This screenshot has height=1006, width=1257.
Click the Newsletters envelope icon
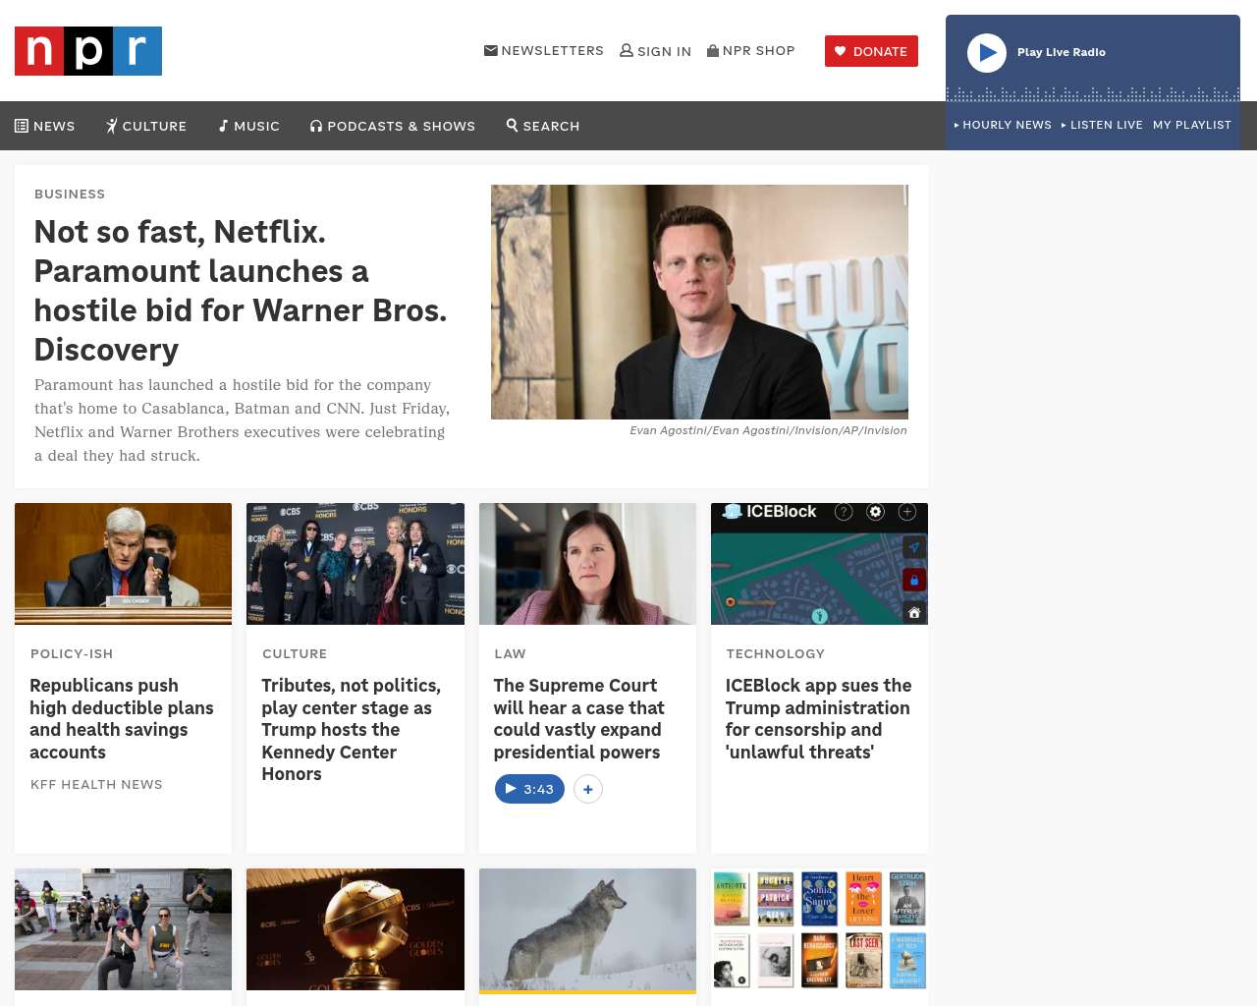coord(491,50)
